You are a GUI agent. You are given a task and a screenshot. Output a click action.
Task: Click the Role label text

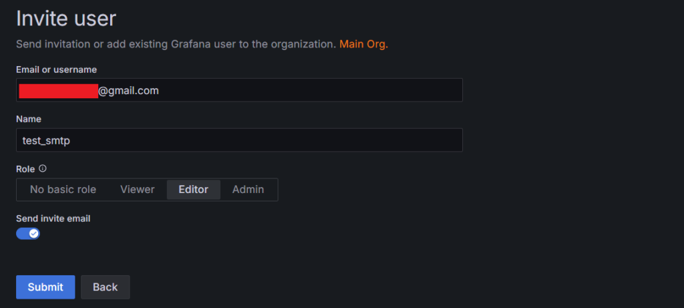[25, 169]
